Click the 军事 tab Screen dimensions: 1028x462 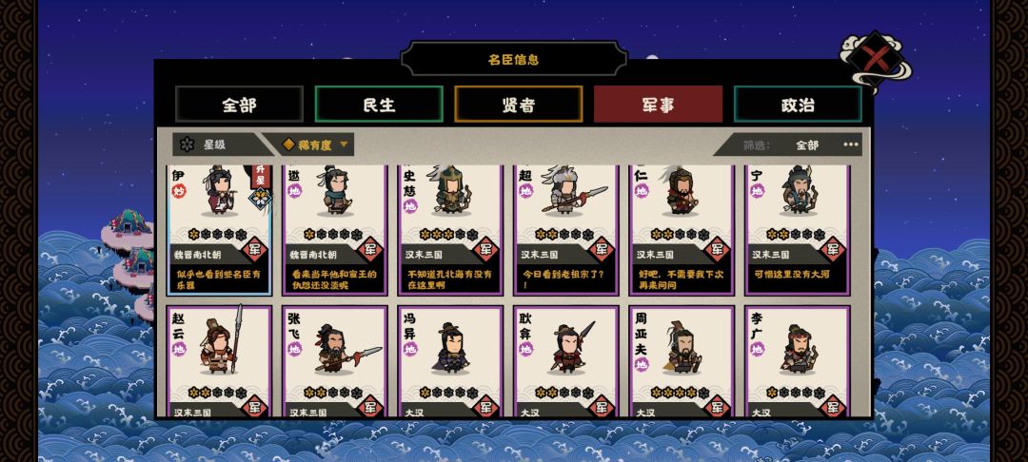tap(659, 104)
